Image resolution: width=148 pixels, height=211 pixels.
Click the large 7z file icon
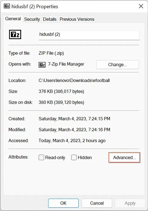point(15,34)
